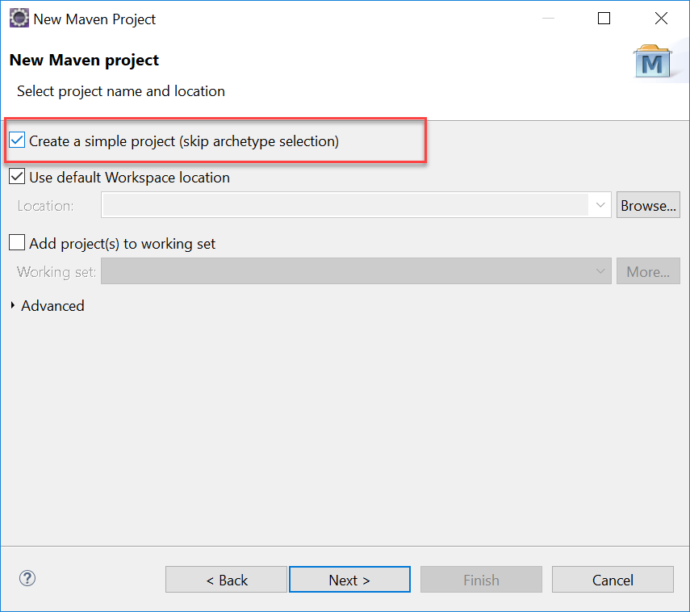Enable 'Add project(s) to working set'
This screenshot has height=612, width=690.
coord(16,242)
